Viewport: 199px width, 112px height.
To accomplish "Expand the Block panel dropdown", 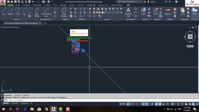I will click(x=146, y=19).
